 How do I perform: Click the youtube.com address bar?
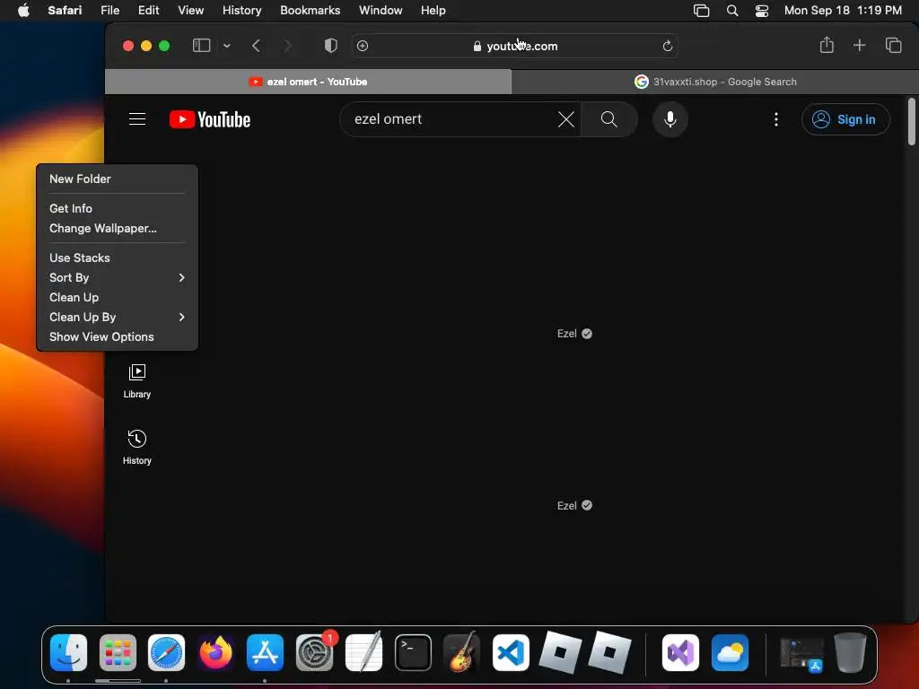click(x=515, y=46)
